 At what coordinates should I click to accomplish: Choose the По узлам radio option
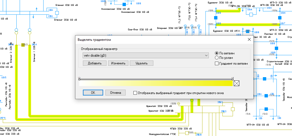click(x=217, y=58)
